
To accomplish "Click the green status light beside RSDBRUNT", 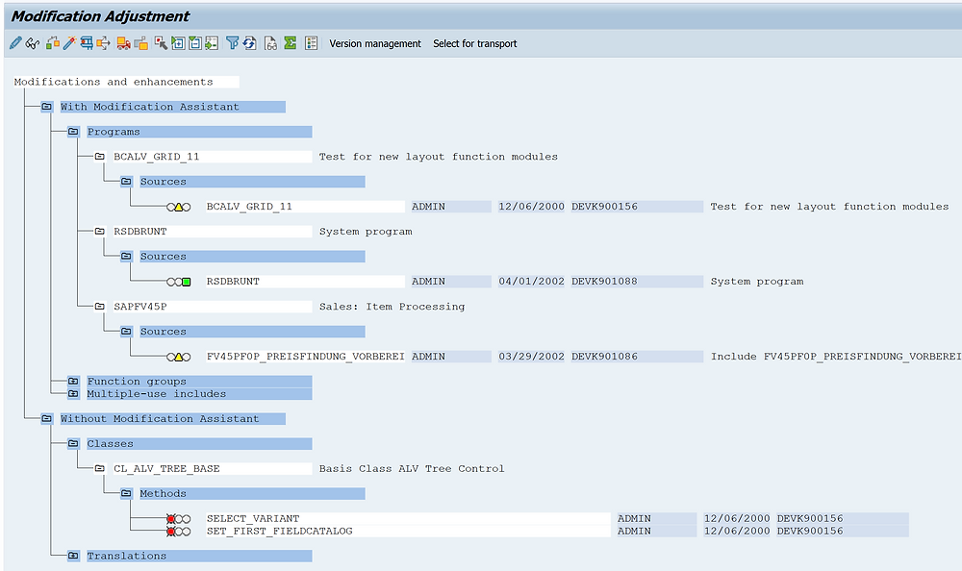I will (189, 281).
